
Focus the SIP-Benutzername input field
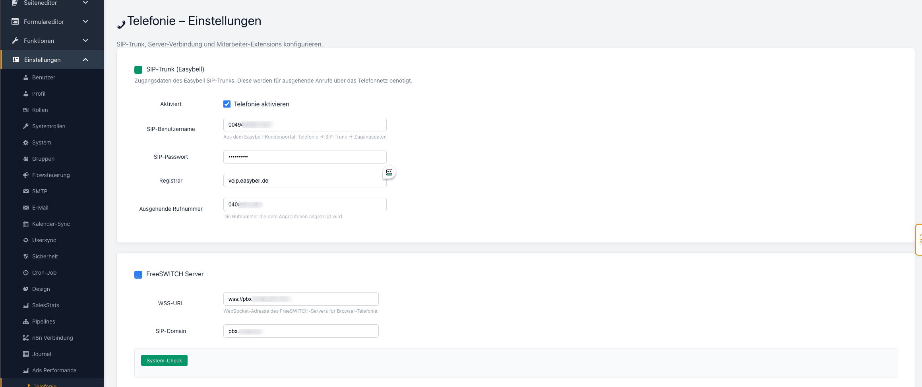[x=305, y=125]
